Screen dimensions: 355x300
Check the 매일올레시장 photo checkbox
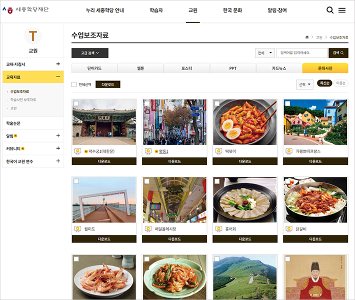coord(146,181)
